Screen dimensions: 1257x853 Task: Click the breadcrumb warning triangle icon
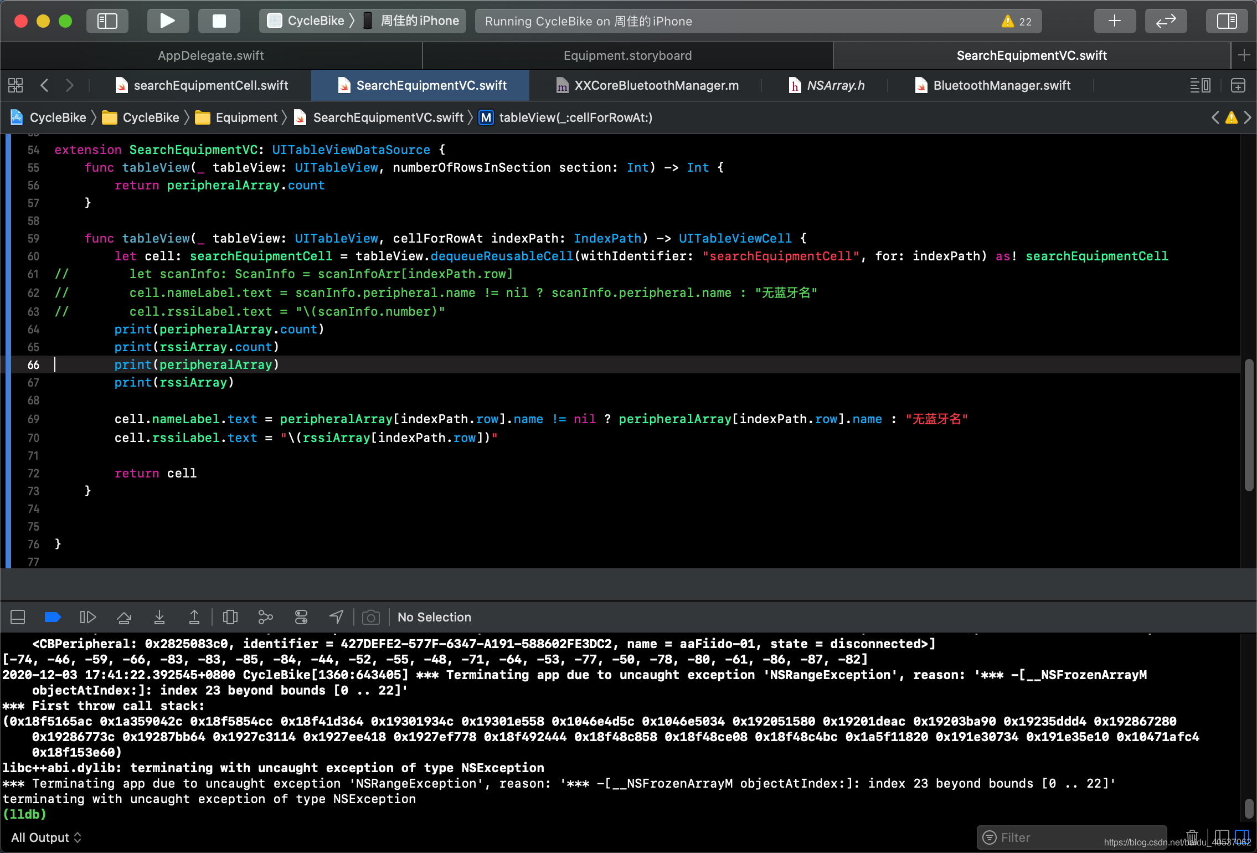(x=1232, y=117)
